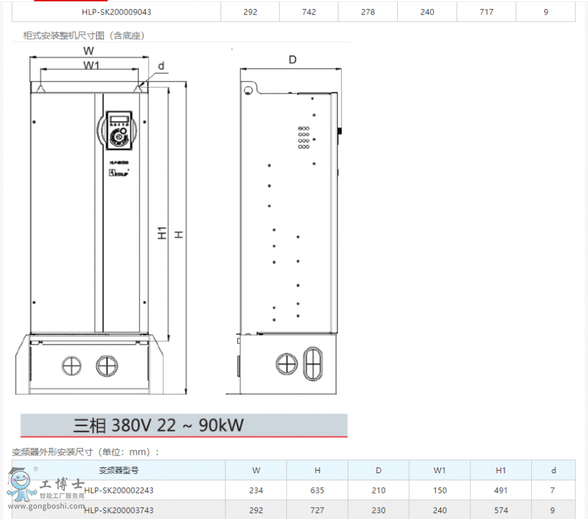
Task: Click the round cable hole on side view base
Action: click(286, 364)
